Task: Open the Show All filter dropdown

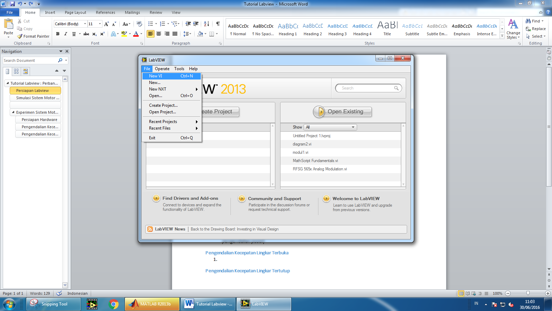Action: click(330, 127)
